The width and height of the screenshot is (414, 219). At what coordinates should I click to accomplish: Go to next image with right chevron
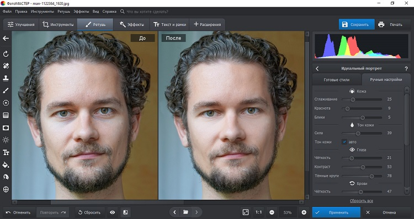pyautogui.click(x=197, y=212)
